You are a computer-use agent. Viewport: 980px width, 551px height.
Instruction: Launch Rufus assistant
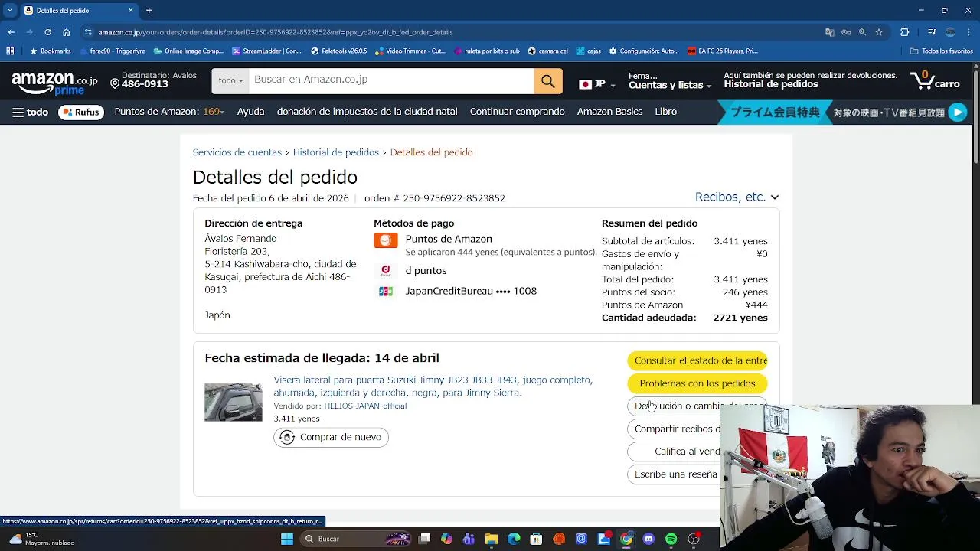coord(80,112)
